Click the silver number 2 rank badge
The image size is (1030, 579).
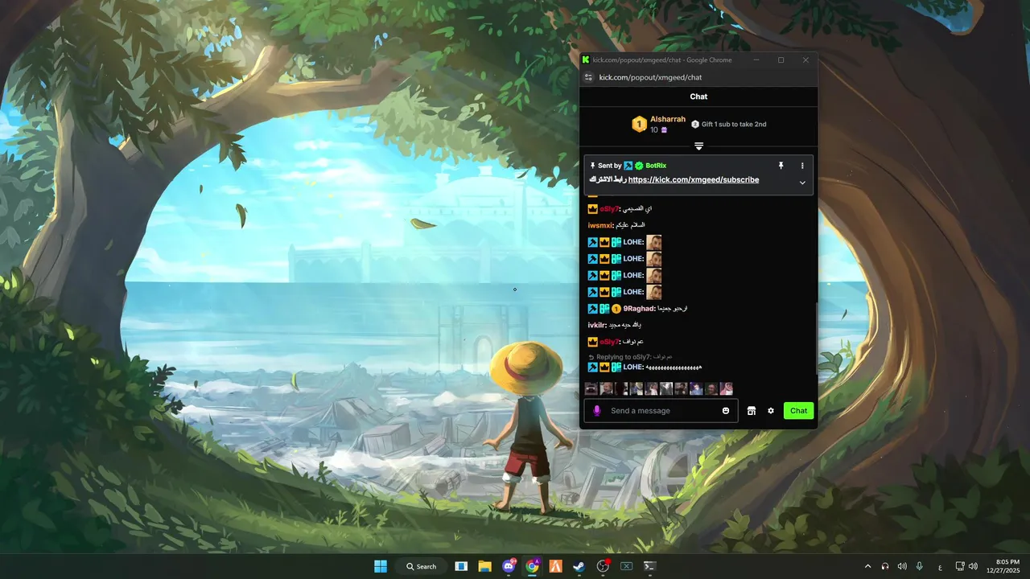click(x=695, y=125)
